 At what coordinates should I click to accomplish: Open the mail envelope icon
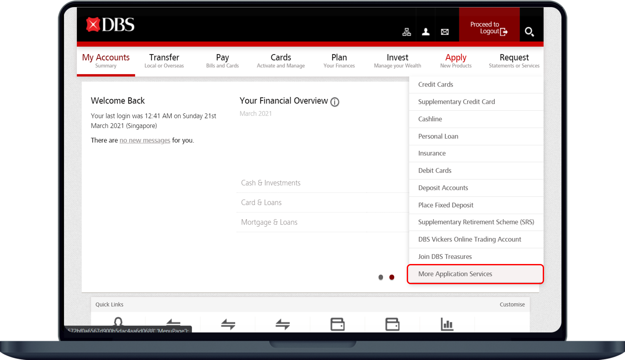(x=445, y=32)
